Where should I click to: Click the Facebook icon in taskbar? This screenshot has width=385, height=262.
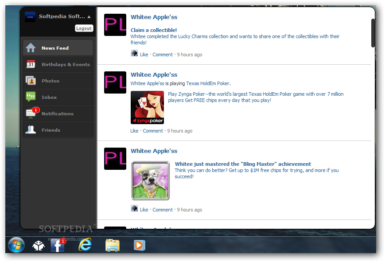tap(58, 245)
